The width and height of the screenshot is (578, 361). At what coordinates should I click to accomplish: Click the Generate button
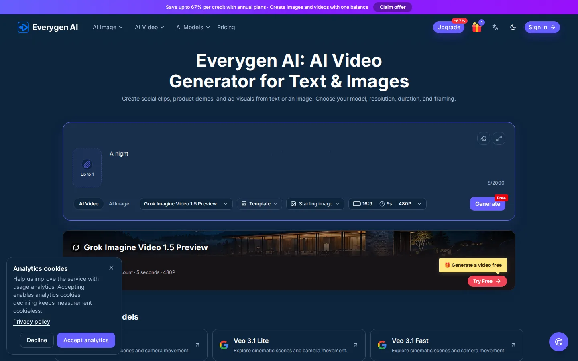click(488, 204)
